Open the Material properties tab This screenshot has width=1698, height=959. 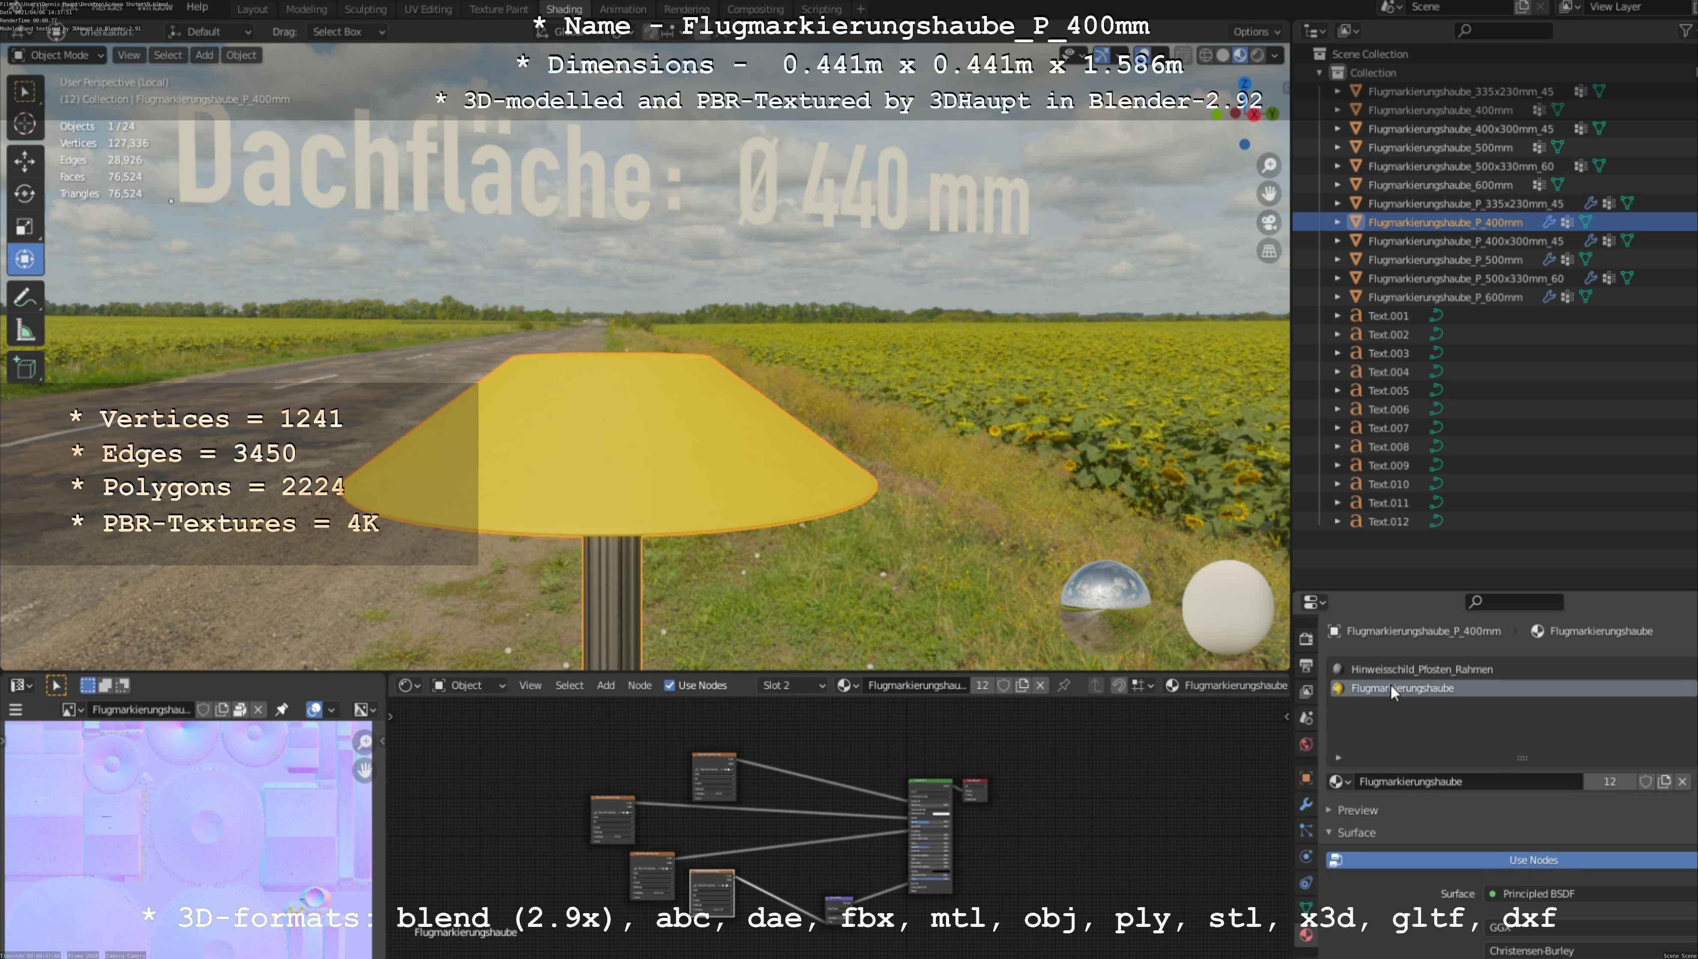1306,935
